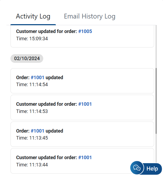
Task: Click the 02/10/2024 date badge
Action: 27,58
